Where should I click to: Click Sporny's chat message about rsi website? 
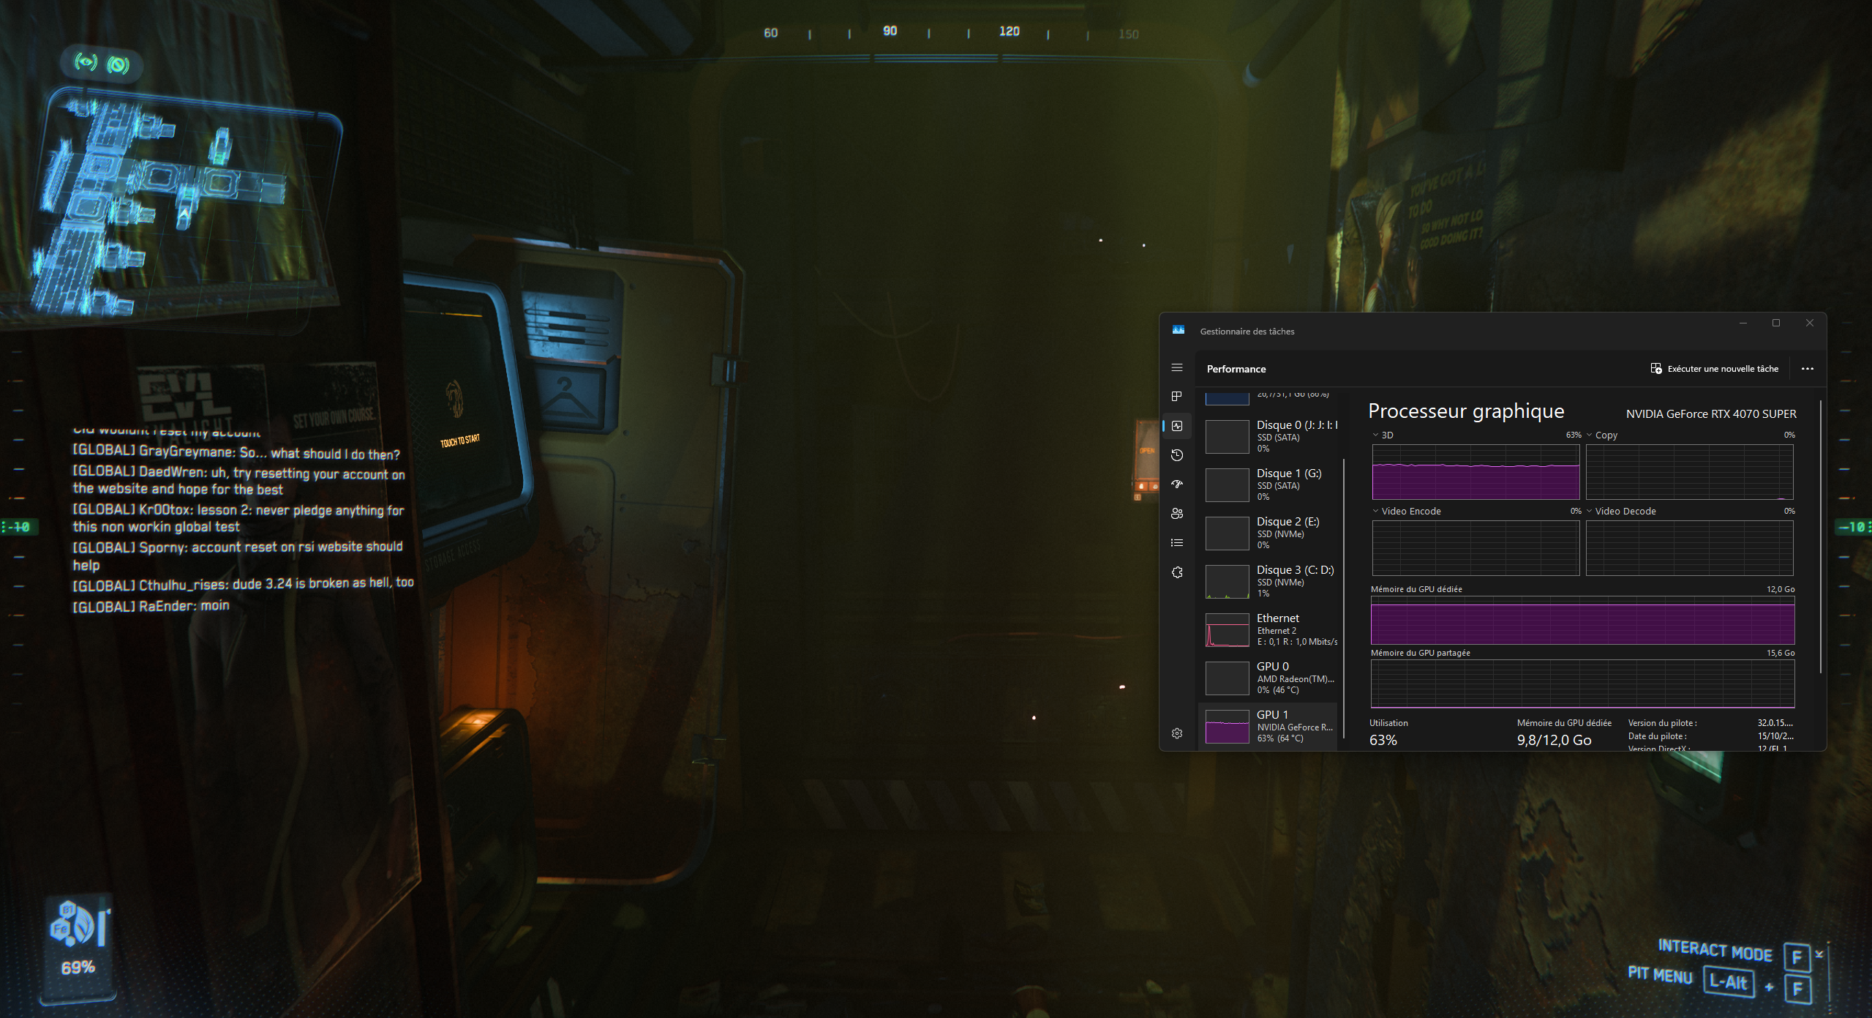pyautogui.click(x=237, y=555)
